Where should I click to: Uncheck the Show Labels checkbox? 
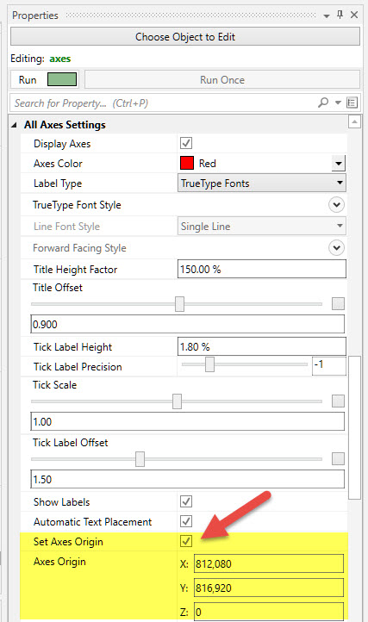pos(186,501)
